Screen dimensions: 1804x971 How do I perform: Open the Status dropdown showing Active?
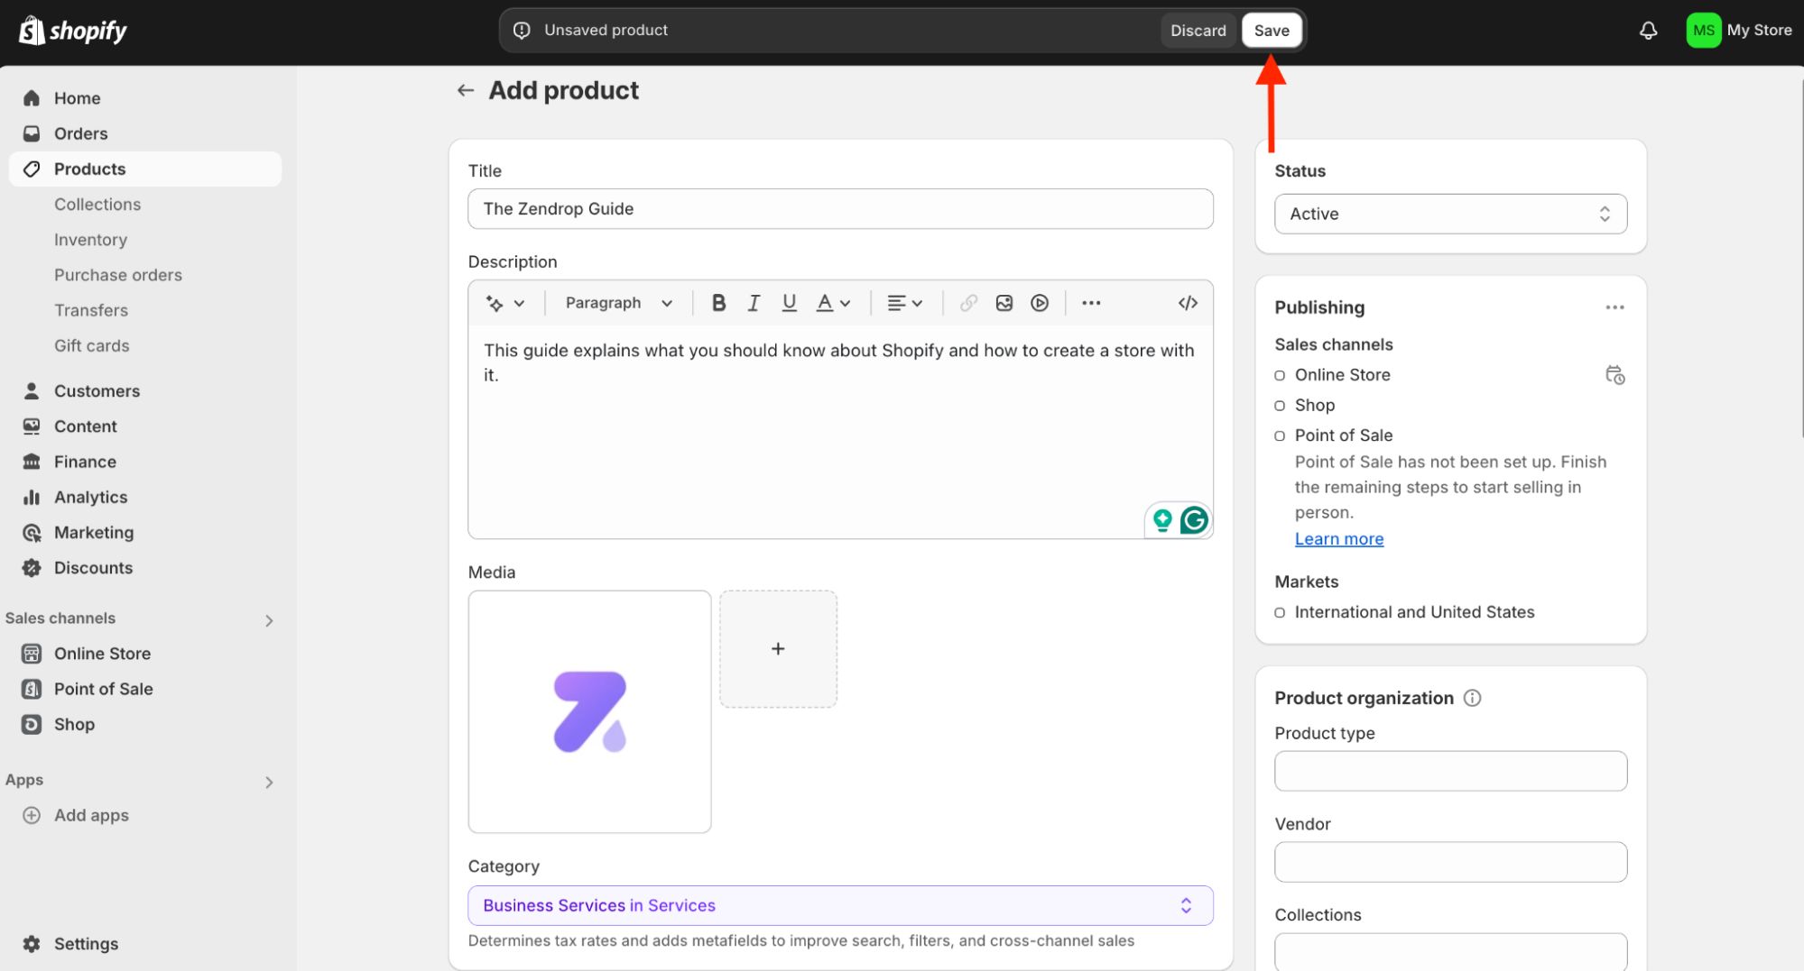point(1449,214)
